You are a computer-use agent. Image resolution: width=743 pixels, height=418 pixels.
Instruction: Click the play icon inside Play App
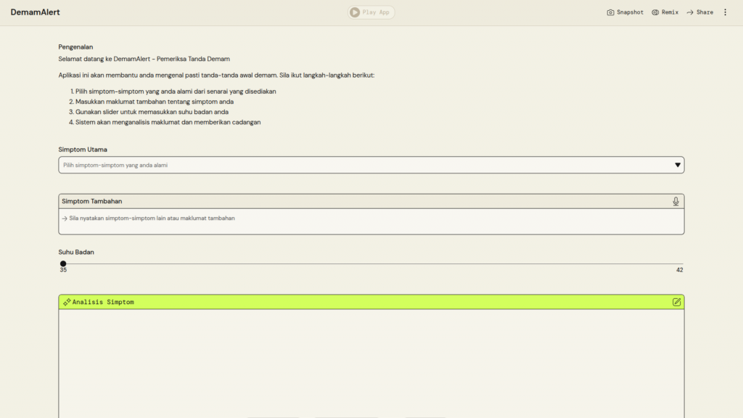pyautogui.click(x=354, y=12)
